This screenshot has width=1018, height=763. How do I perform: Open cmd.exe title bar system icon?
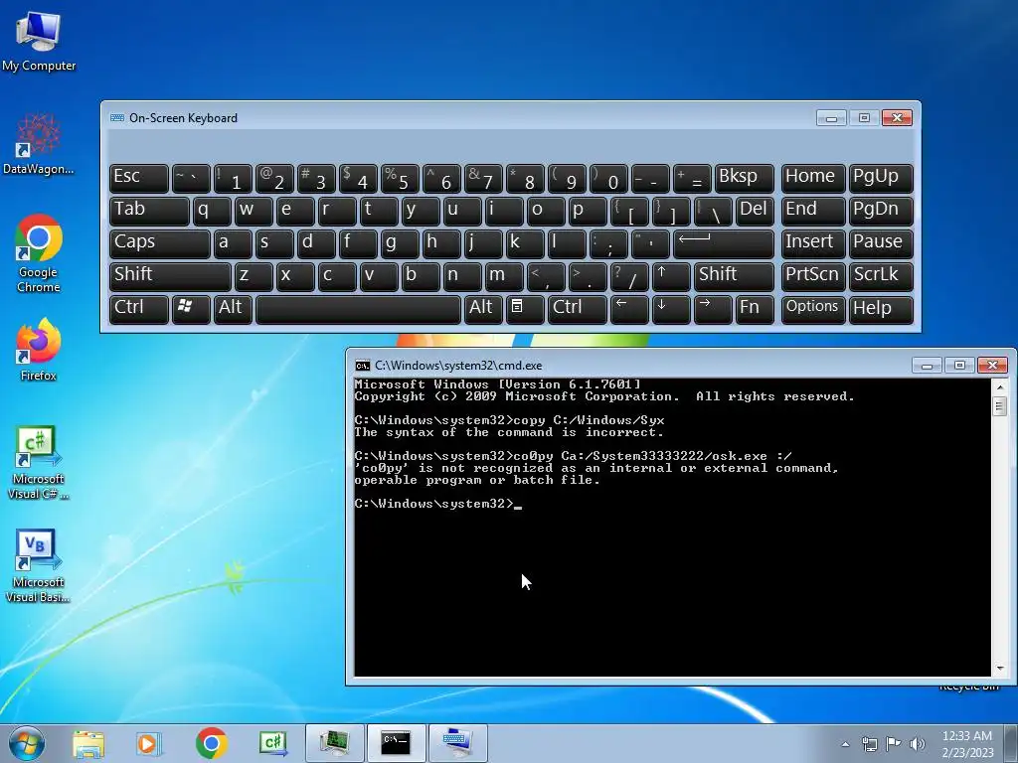click(x=362, y=366)
